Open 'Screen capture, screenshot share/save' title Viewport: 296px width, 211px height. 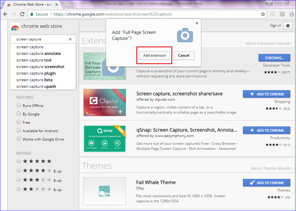click(179, 94)
